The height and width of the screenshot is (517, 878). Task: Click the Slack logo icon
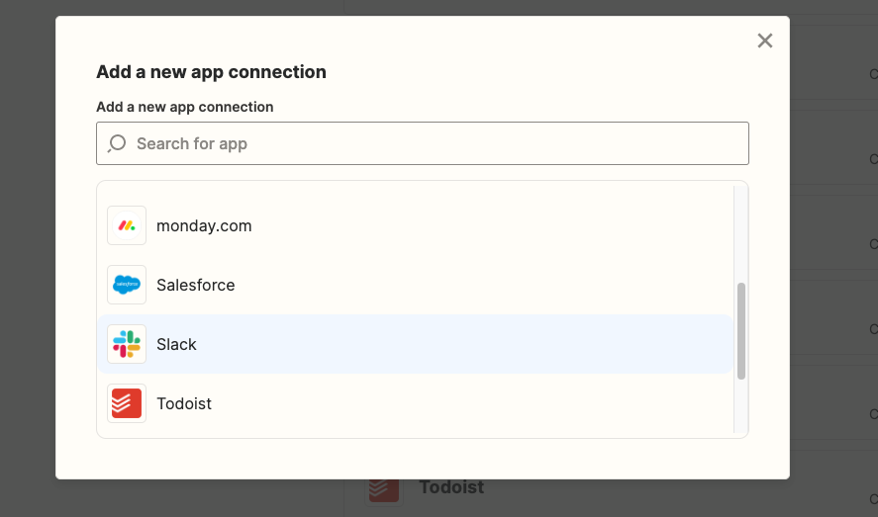127,344
